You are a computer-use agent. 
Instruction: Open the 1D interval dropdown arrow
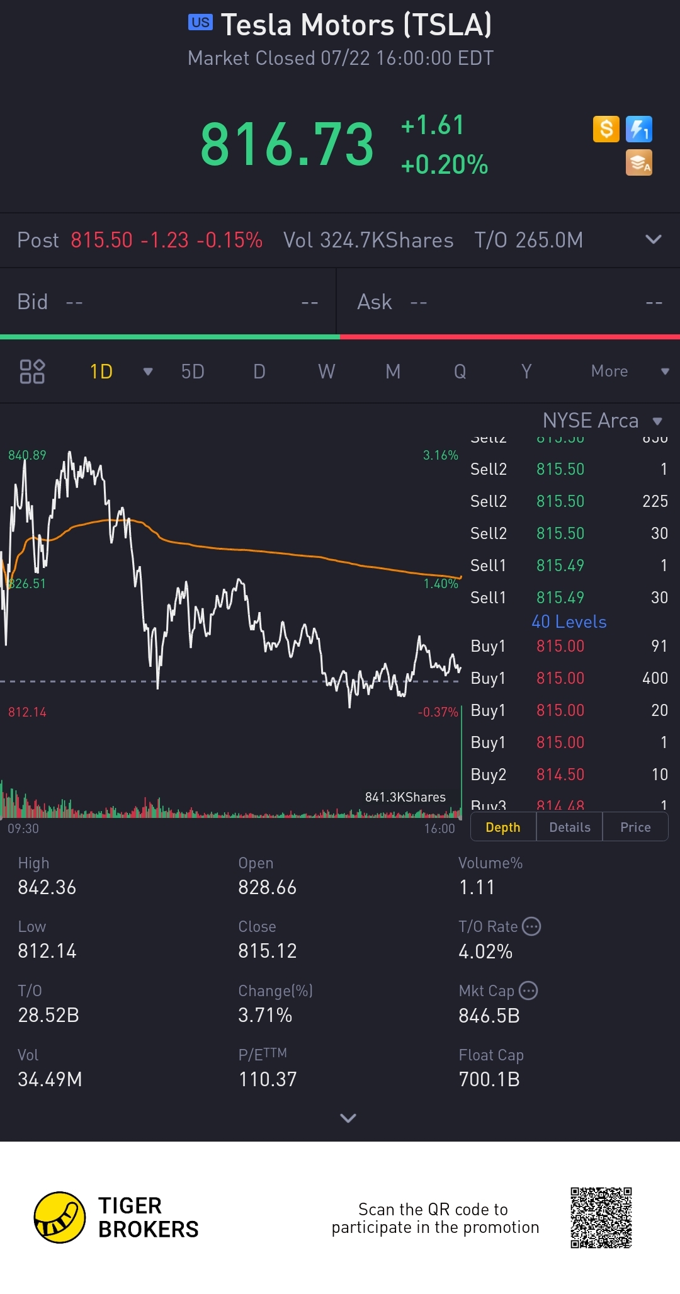click(x=148, y=372)
